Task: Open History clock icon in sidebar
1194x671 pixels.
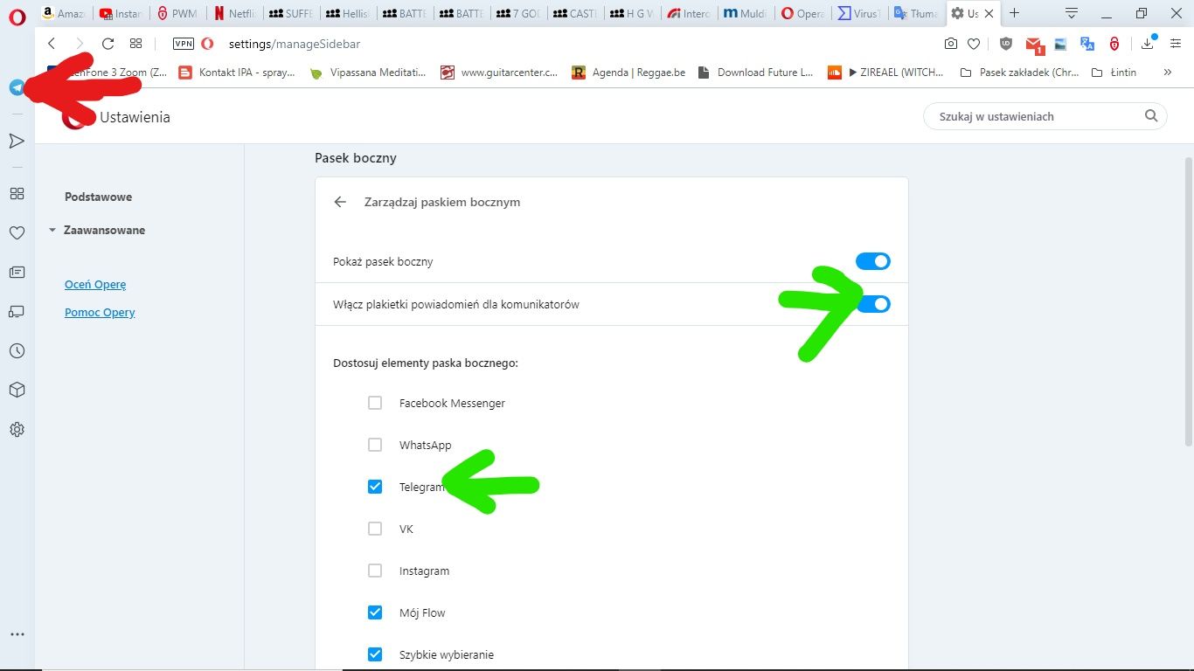Action: (17, 350)
